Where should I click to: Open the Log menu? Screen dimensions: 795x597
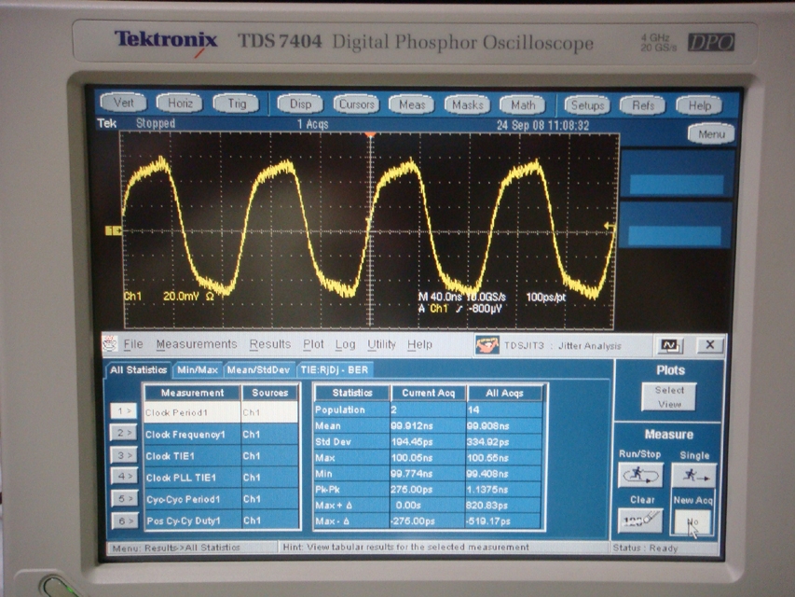[x=345, y=345]
